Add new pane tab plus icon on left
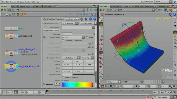177x99 pixels. 57,6
